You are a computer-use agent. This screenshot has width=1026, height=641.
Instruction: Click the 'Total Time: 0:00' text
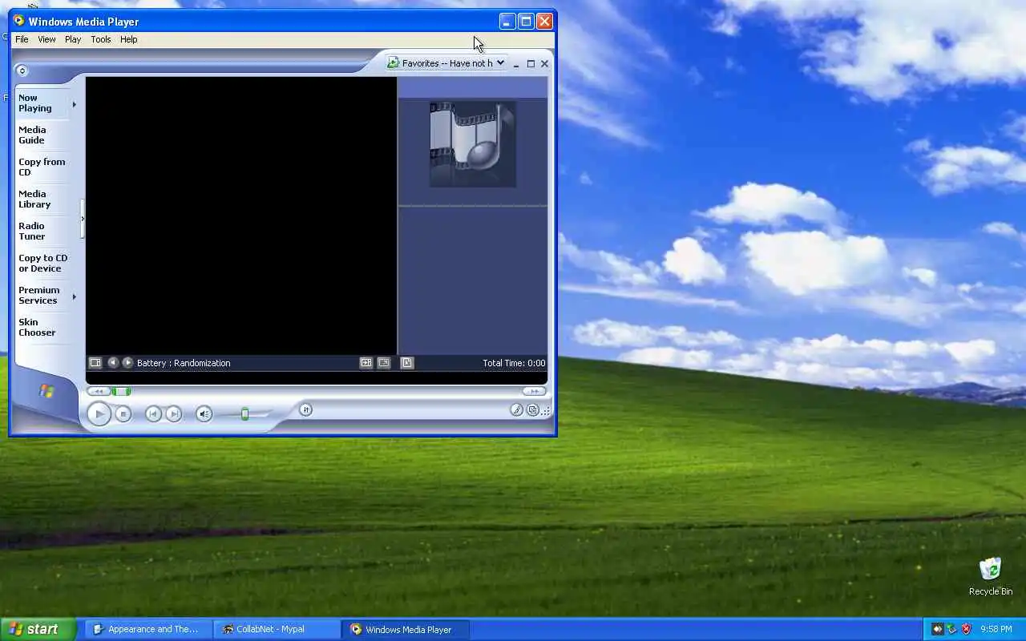(x=514, y=363)
